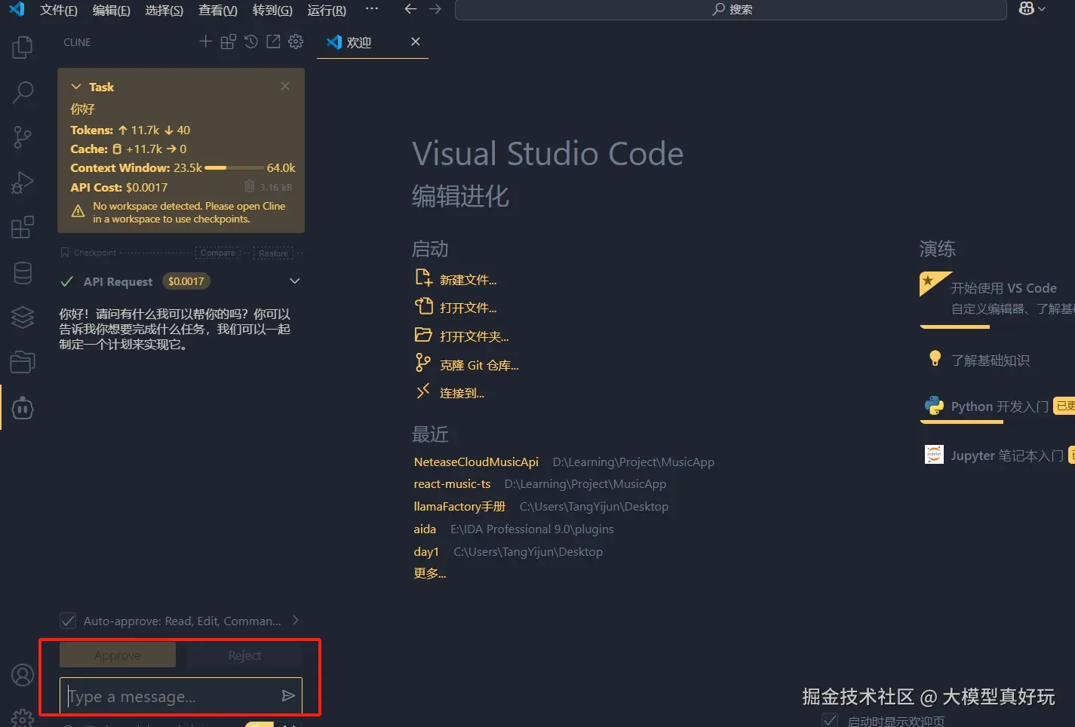This screenshot has width=1075, height=727.
Task: Click the Approve button
Action: click(118, 655)
